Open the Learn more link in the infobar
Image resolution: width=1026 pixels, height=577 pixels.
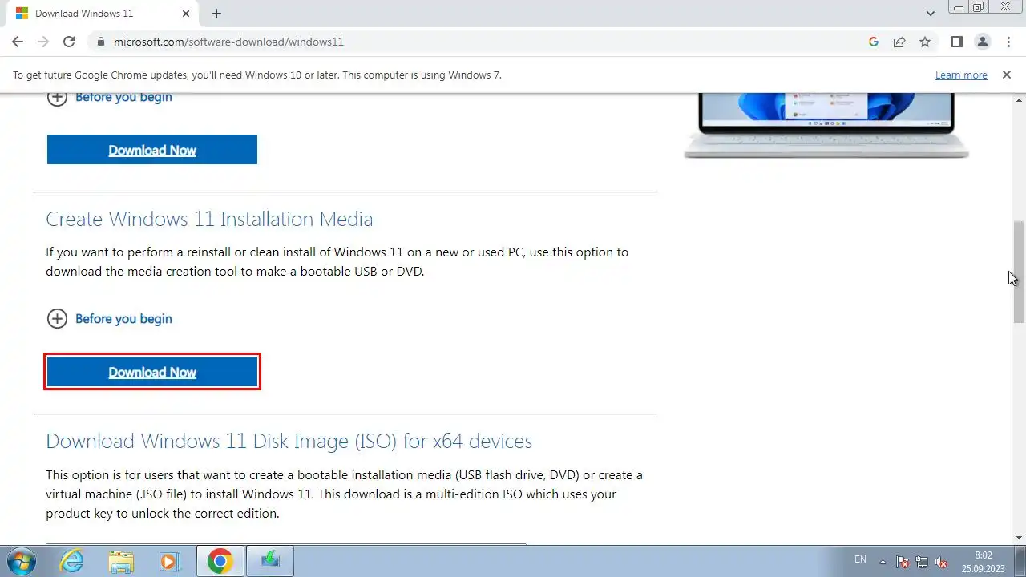pyautogui.click(x=961, y=75)
